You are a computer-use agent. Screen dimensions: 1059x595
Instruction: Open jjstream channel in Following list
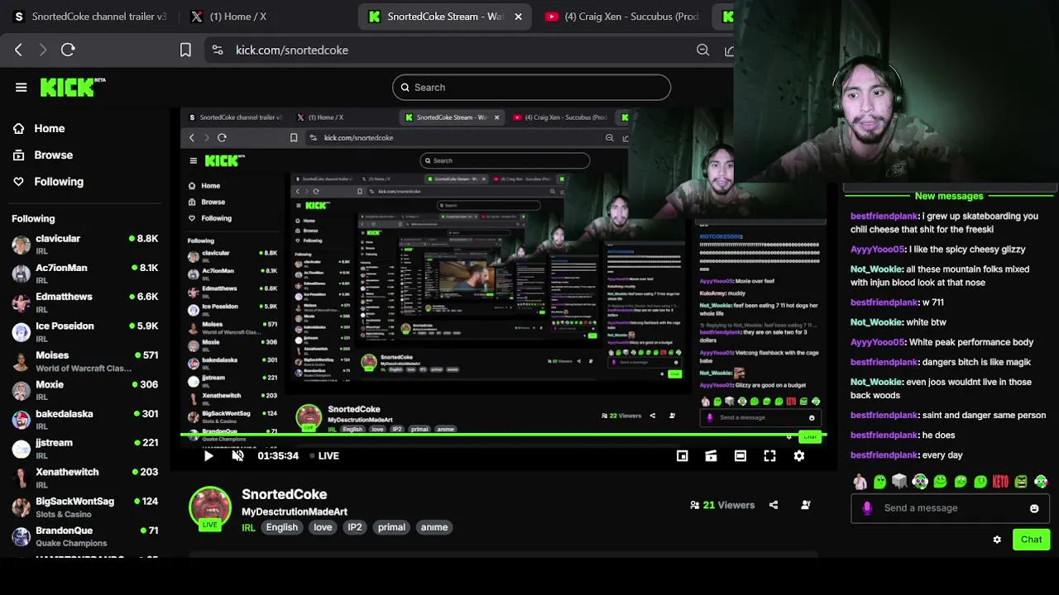[x=84, y=449]
